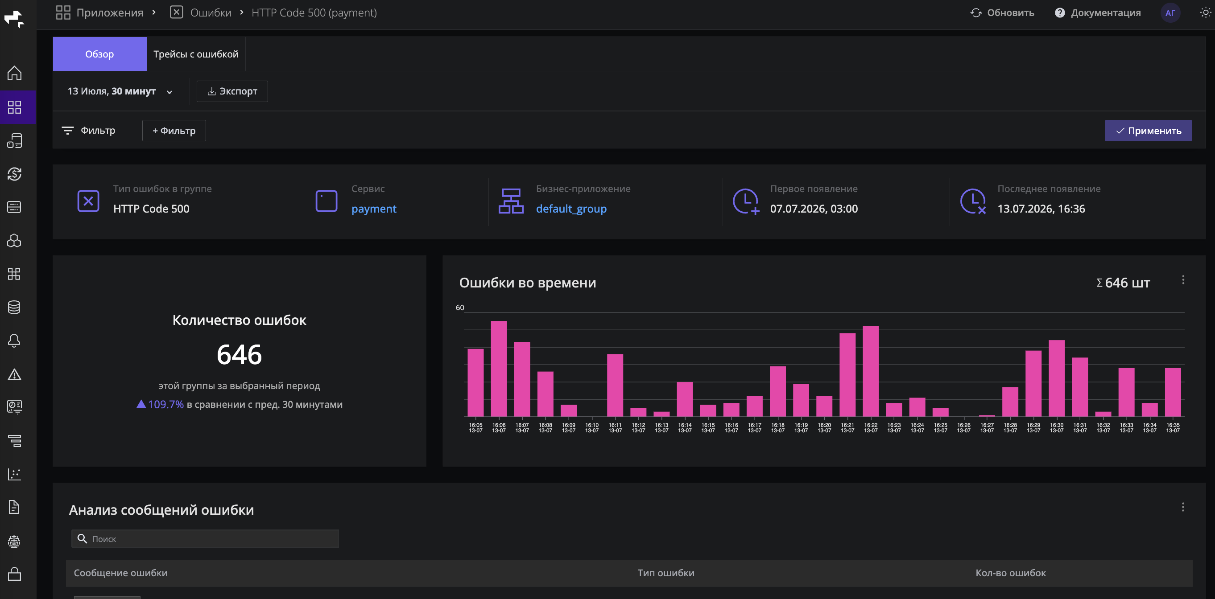Open the АГ user avatar menu
Viewport: 1215px width, 599px height.
[x=1170, y=13]
